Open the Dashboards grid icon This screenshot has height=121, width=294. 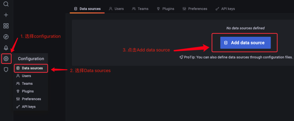point(6,26)
